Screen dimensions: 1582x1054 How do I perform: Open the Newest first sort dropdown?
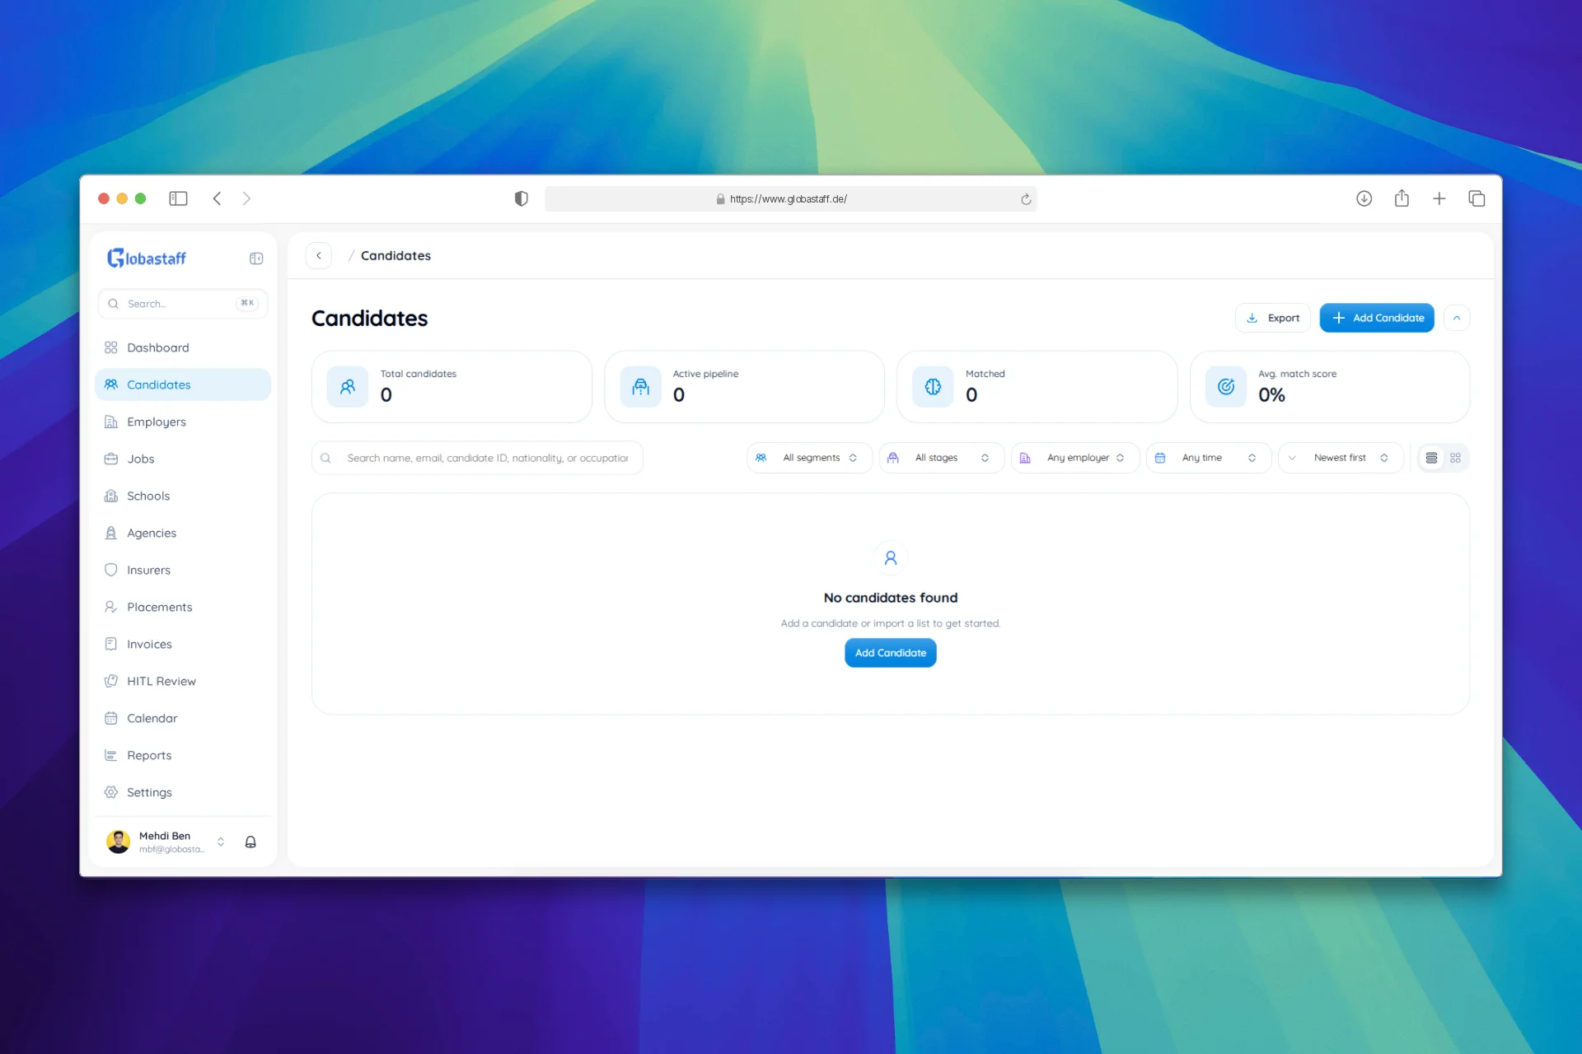coord(1341,458)
